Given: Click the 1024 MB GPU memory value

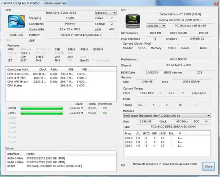Looking at the screenshot, I should [x=155, y=33].
